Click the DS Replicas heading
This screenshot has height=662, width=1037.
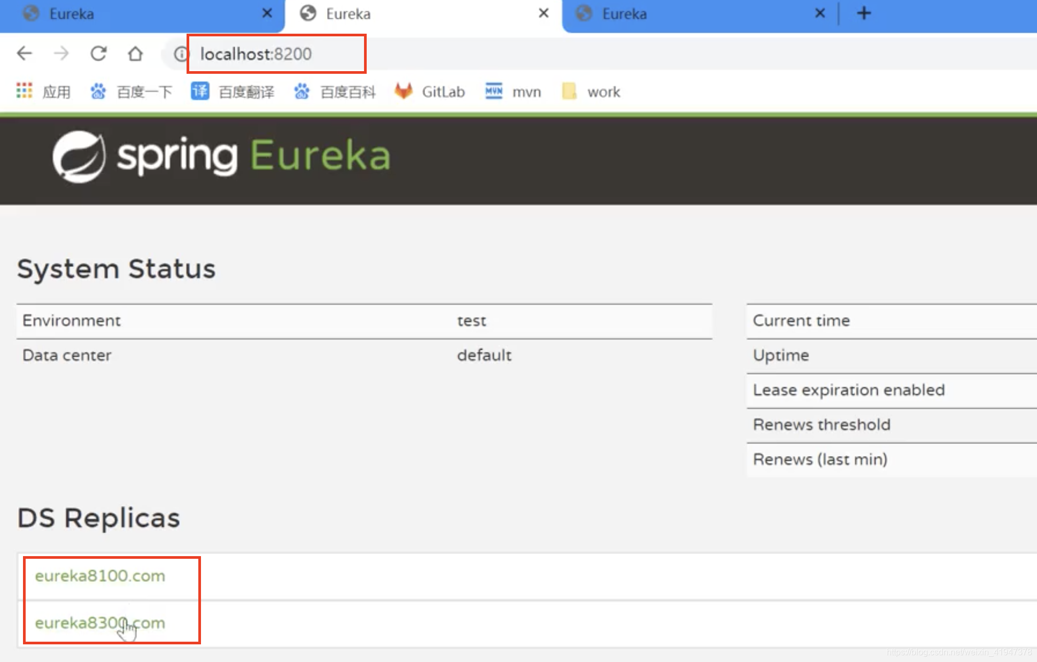pyautogui.click(x=98, y=518)
